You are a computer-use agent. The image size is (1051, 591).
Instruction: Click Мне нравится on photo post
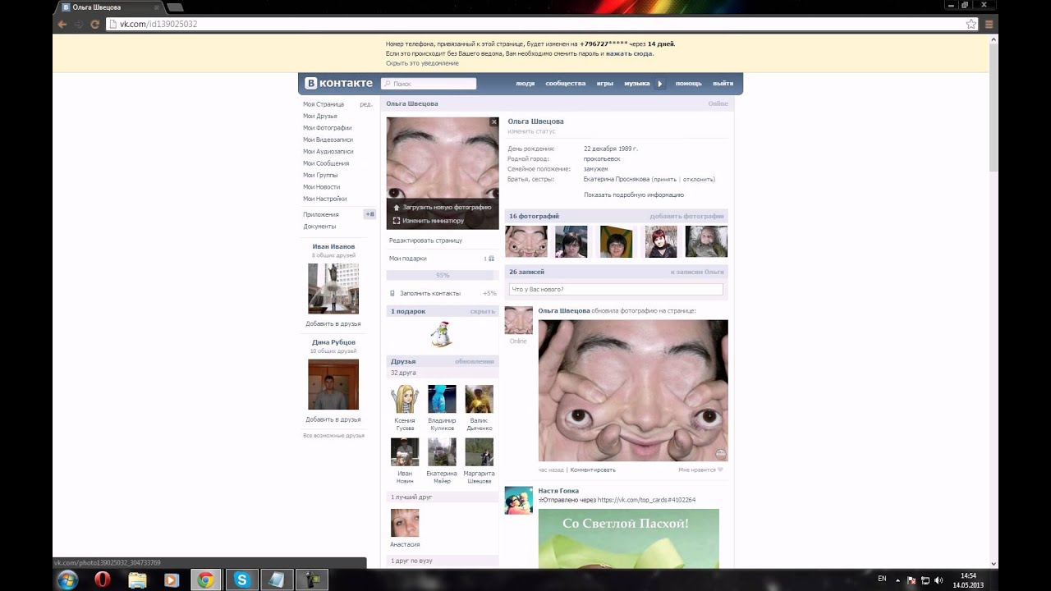point(700,470)
